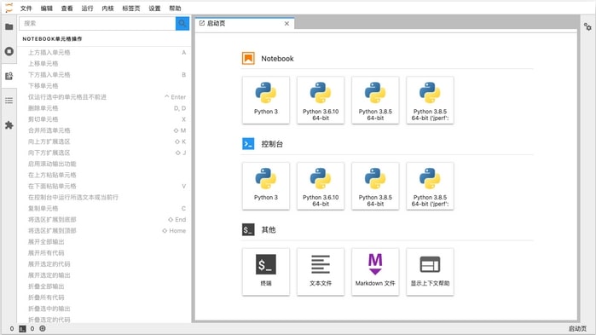
Task: Click the kernel status icon in status bar
Action: click(43, 328)
